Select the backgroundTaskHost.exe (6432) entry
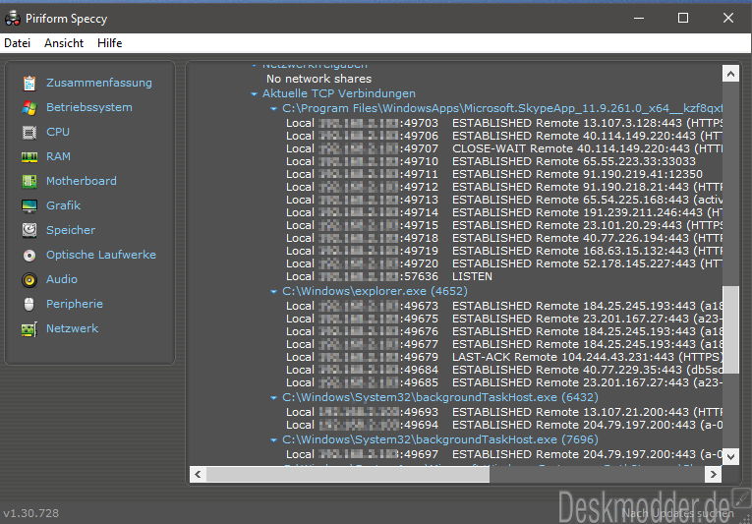This screenshot has width=752, height=524. coord(440,397)
